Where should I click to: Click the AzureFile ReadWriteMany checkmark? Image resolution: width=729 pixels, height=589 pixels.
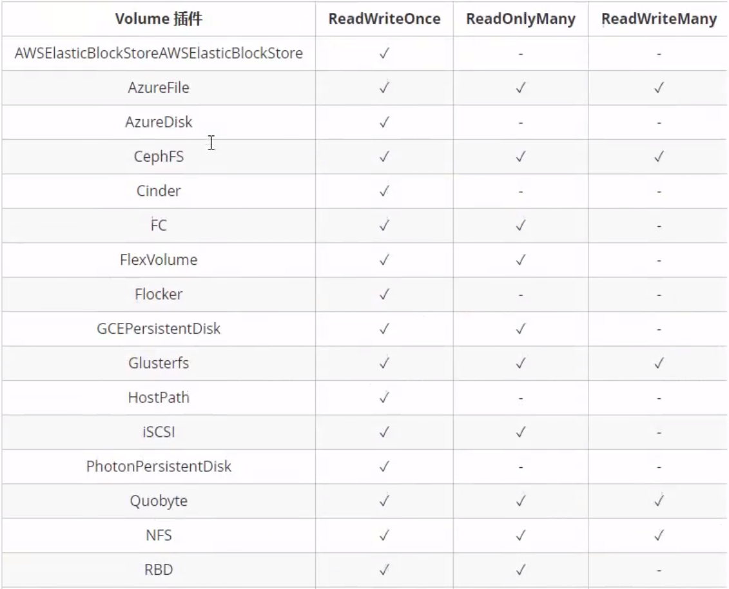659,88
